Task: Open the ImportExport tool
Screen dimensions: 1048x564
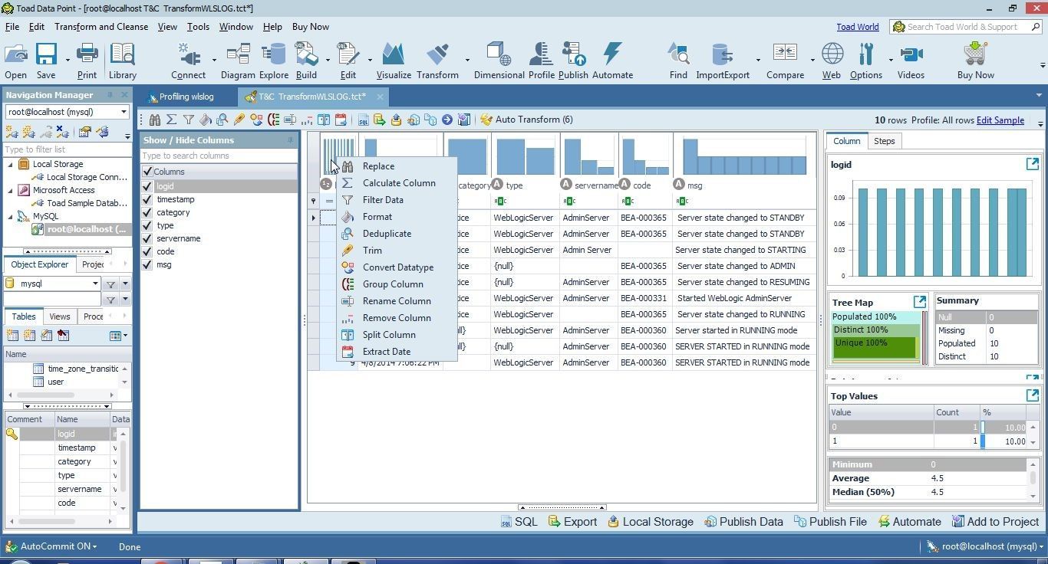Action: click(722, 61)
